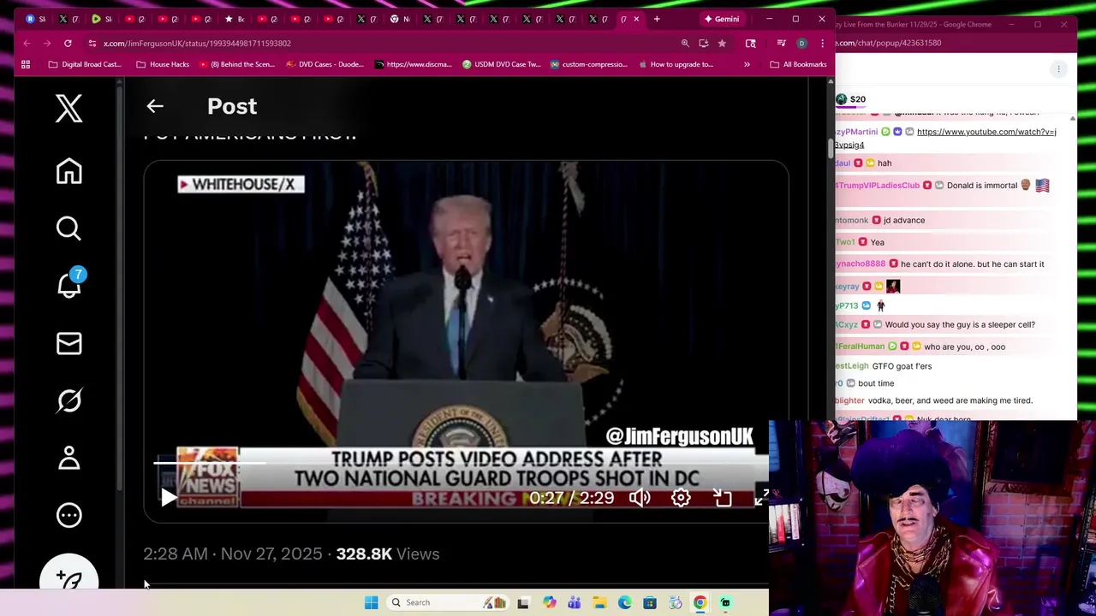Open DVD Cases - Duode... bookmark
1096x616 pixels.
click(325, 64)
